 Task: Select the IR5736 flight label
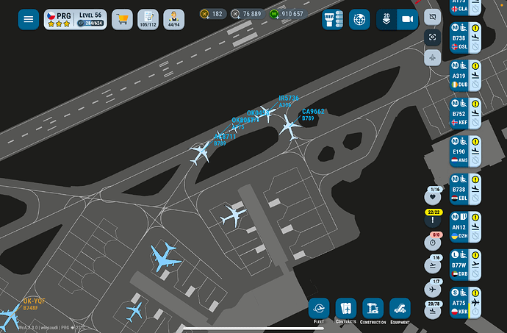click(289, 98)
